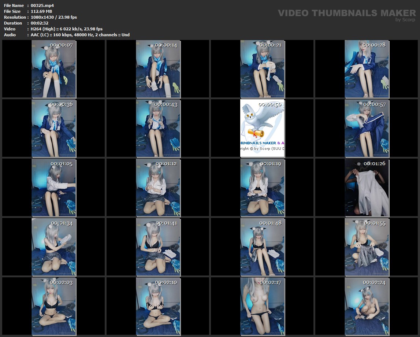This screenshot has width=420, height=337.
Task: Click the frame labeled 00:00:28
Action: tap(367, 69)
